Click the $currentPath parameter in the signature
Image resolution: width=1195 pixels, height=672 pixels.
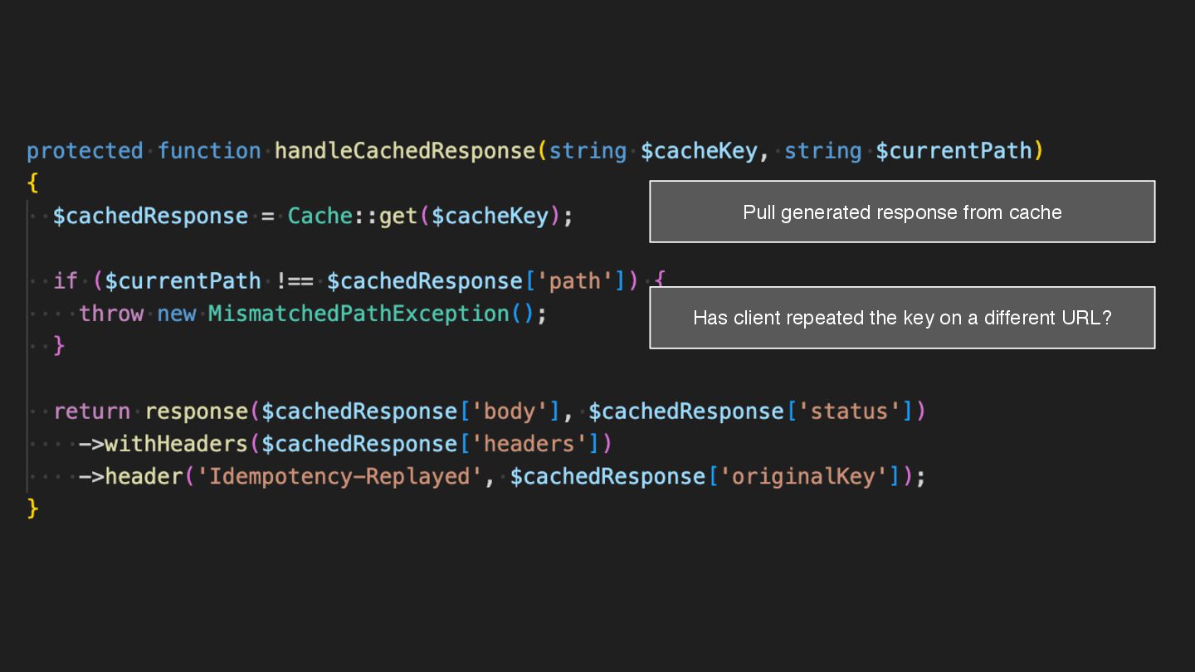954,151
